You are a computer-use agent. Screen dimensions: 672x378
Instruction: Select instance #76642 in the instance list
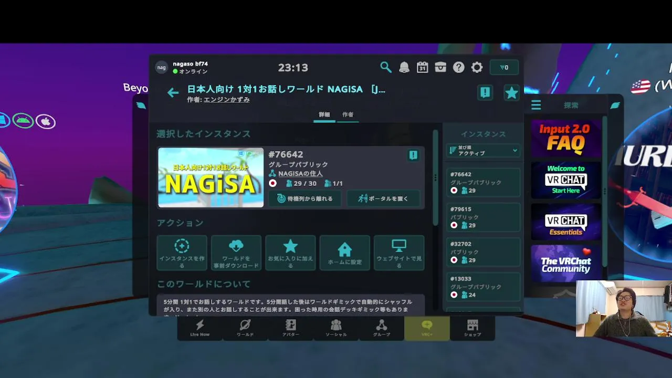click(483, 182)
